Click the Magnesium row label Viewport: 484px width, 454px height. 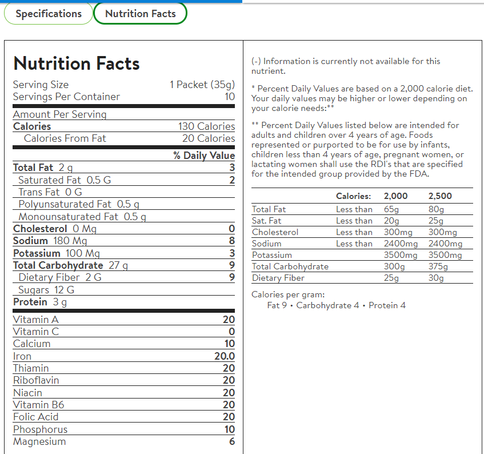(x=39, y=441)
